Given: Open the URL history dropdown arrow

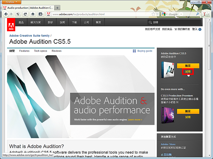Looking at the screenshot, I should click(157, 14).
